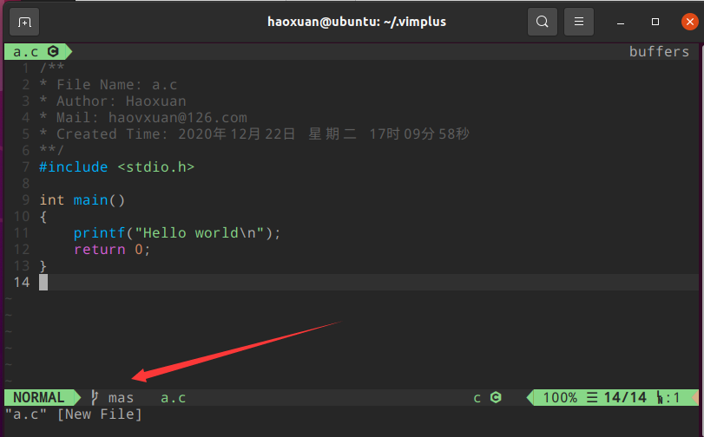Click the mas branch name in the status line

tap(121, 398)
